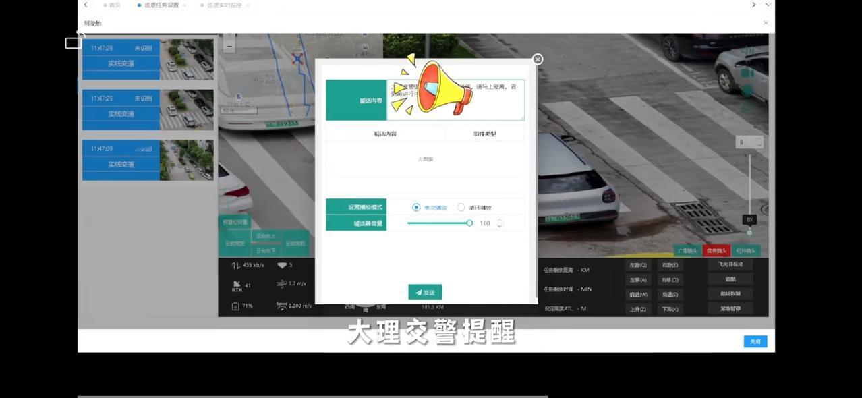Click the 喊话内容 table column header
This screenshot has width=862, height=398.
385,134
